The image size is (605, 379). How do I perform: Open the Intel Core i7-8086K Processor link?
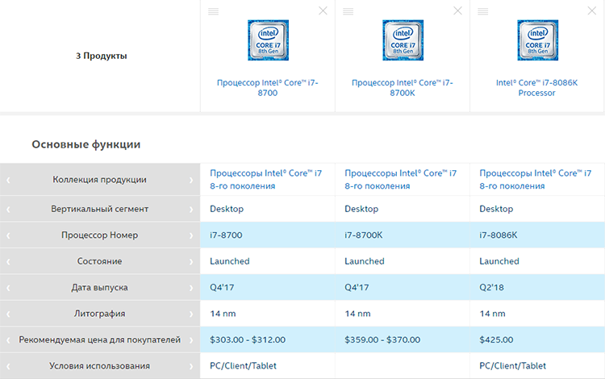(537, 88)
